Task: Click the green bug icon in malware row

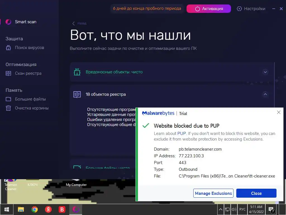Action: pos(77,72)
